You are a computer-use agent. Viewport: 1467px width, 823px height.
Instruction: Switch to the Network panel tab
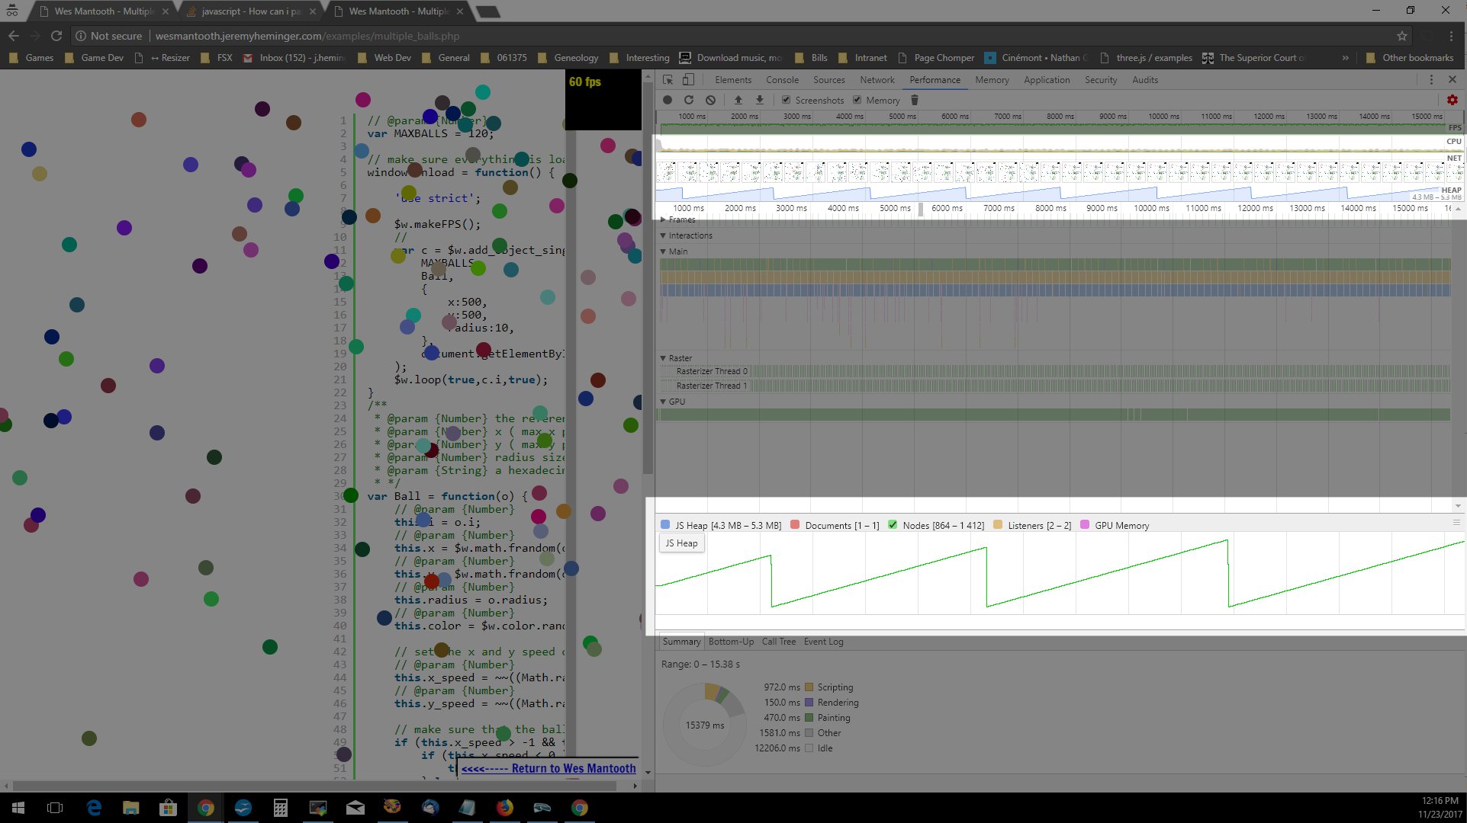877,79
